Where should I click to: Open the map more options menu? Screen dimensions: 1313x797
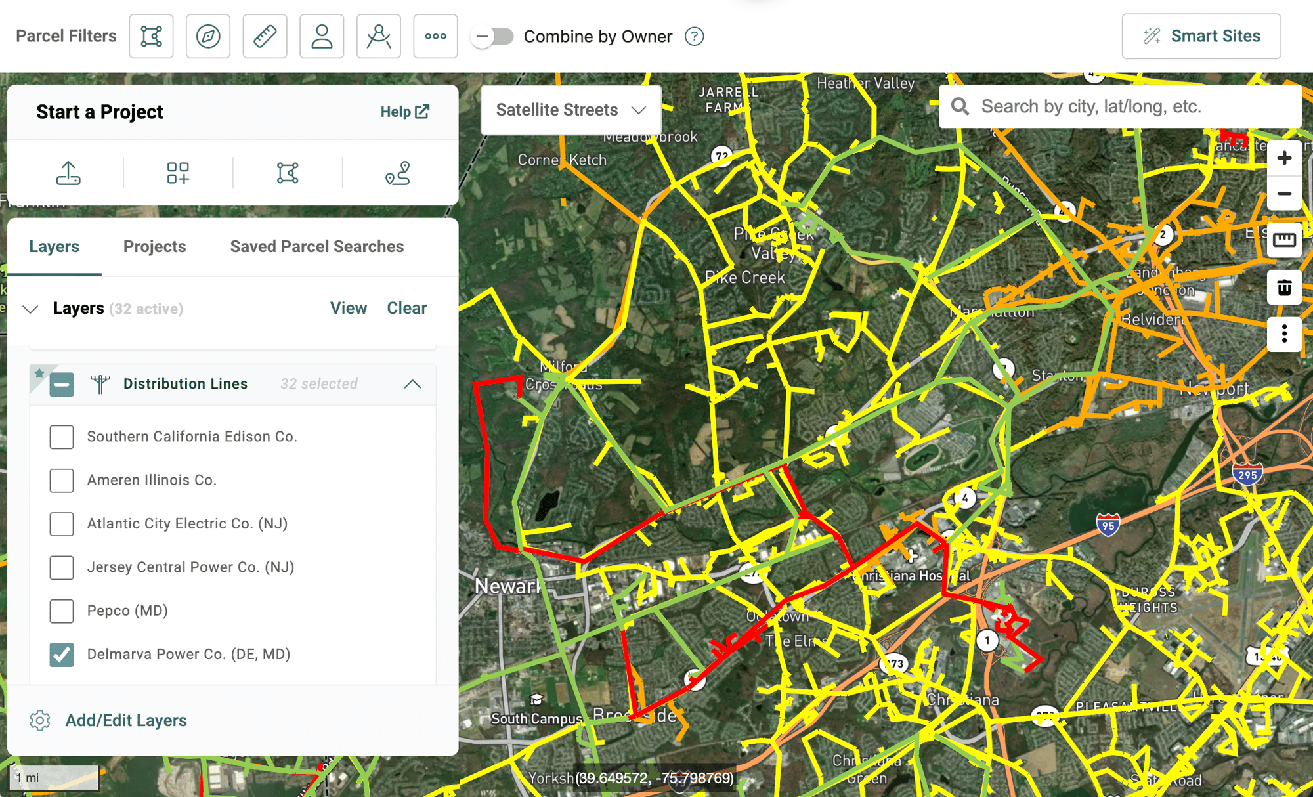click(x=1284, y=334)
